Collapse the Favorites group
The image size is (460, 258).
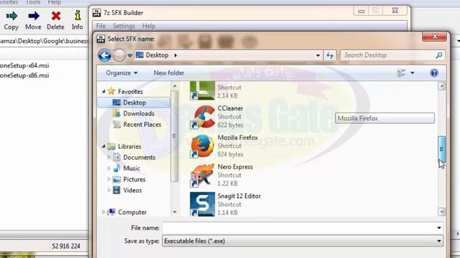coord(103,92)
